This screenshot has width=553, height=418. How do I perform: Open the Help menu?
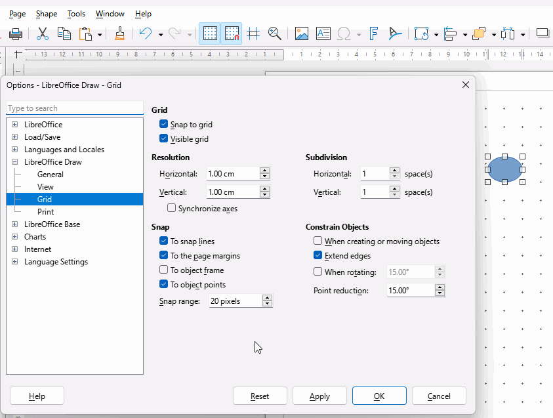tap(143, 14)
